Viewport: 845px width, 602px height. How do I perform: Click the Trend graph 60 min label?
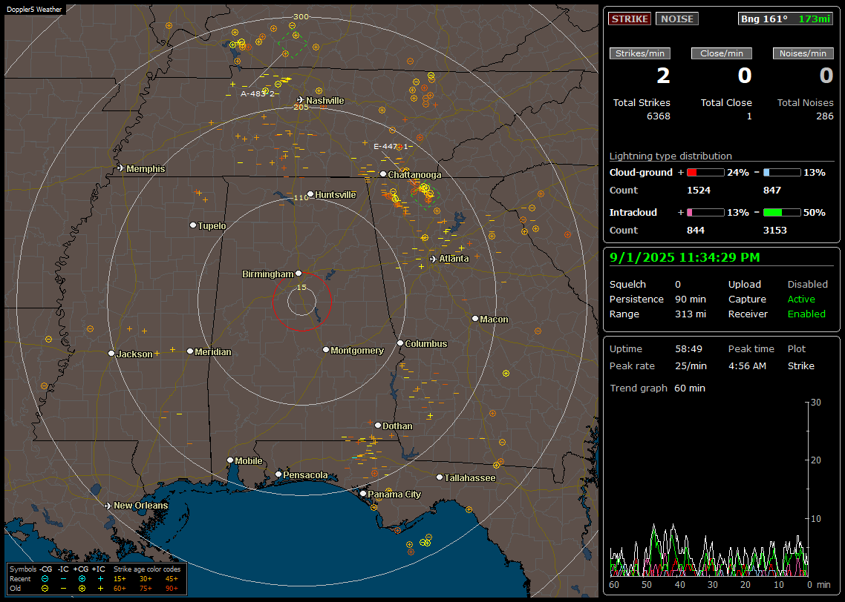(657, 388)
